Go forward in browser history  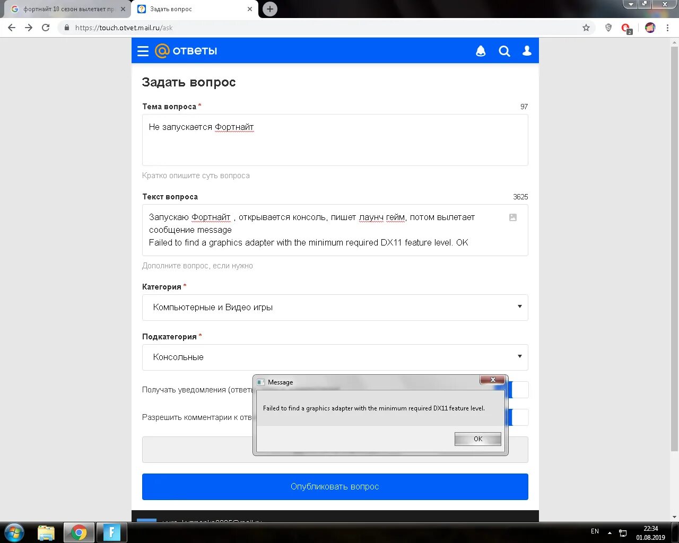29,28
